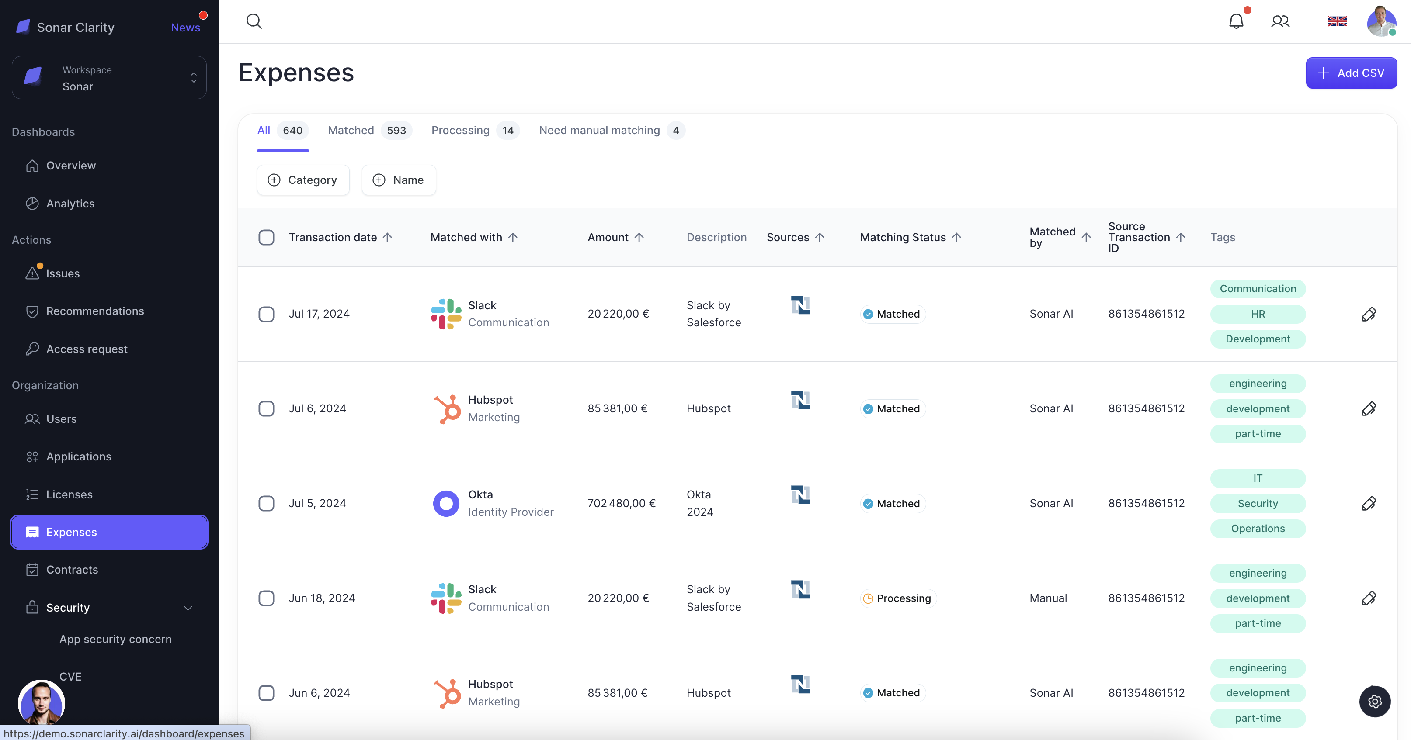Click the Security tag in Okta row
Image resolution: width=1411 pixels, height=740 pixels.
(1258, 503)
